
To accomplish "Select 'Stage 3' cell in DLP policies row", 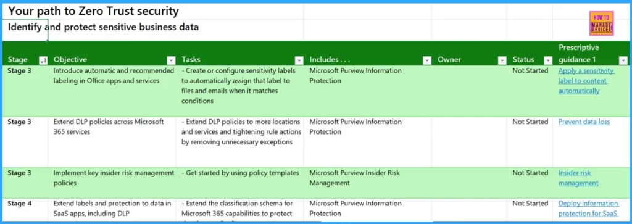I will (25, 142).
